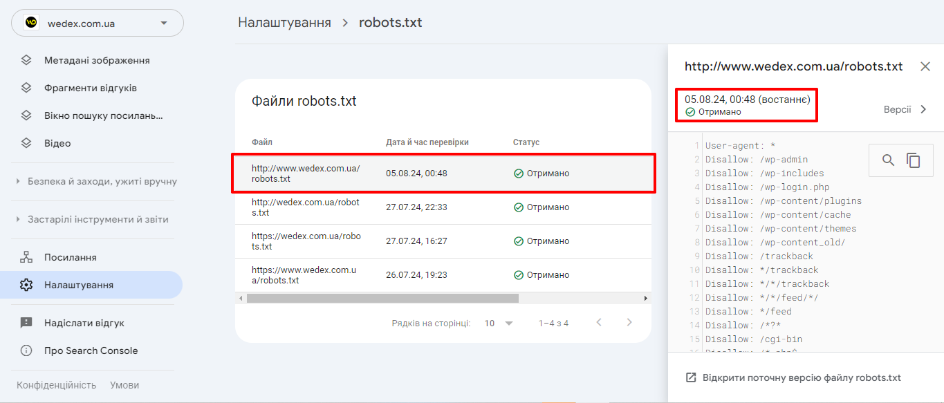This screenshot has width=944, height=403.
Task: Click line Disallow: /cgi-bin
Action: point(754,339)
